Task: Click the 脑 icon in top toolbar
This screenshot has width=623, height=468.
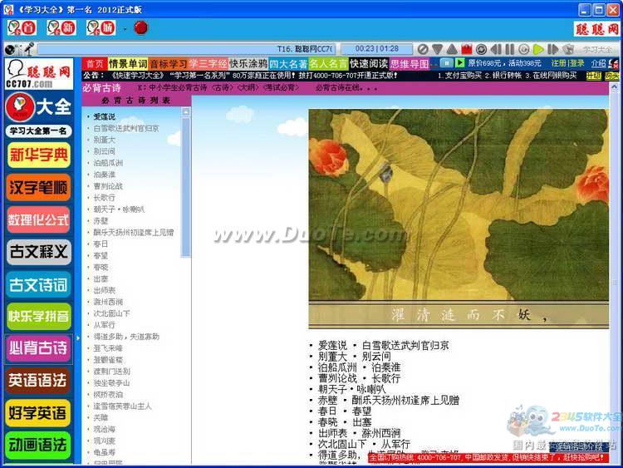Action: click(101, 27)
